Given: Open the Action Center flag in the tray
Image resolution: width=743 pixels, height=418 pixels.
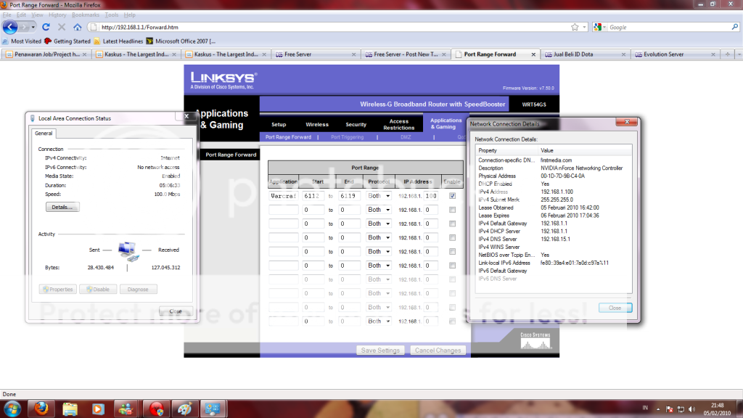Looking at the screenshot, I should tap(670, 409).
